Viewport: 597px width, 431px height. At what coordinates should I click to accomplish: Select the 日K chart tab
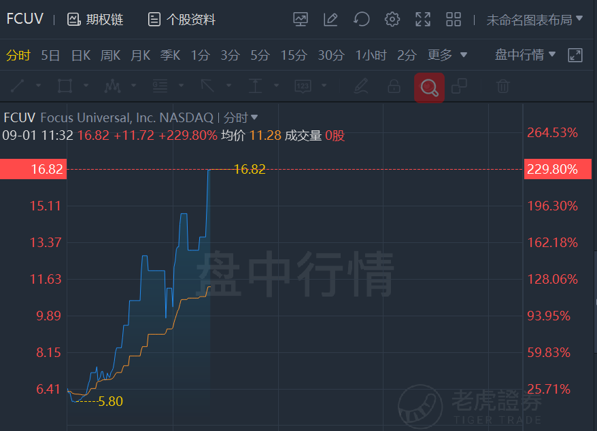(x=81, y=56)
